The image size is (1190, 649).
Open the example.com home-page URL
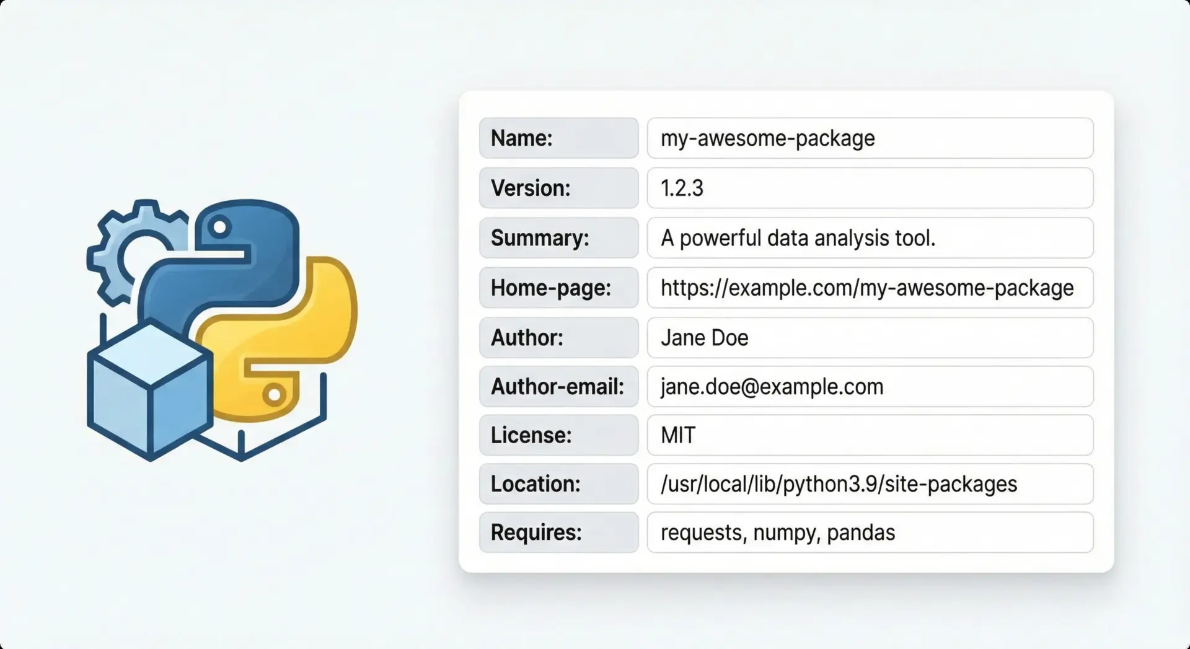[x=866, y=288]
